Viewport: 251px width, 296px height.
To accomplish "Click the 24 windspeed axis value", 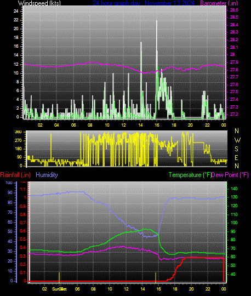I will click(16, 11).
